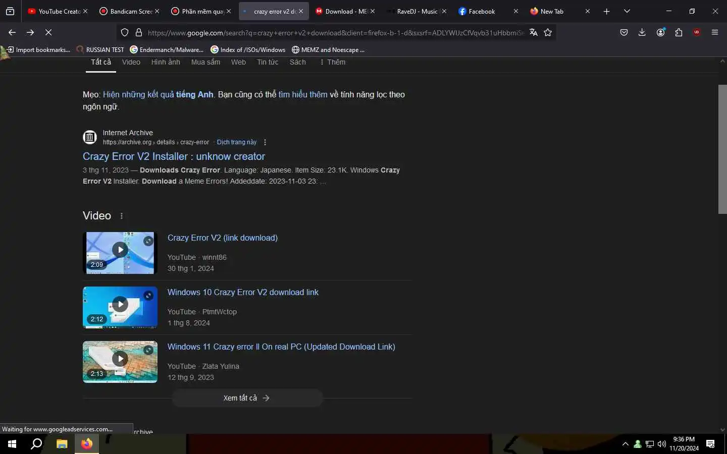Open the Endermanch/Malware bookmark
727x454 pixels.
[x=167, y=49]
